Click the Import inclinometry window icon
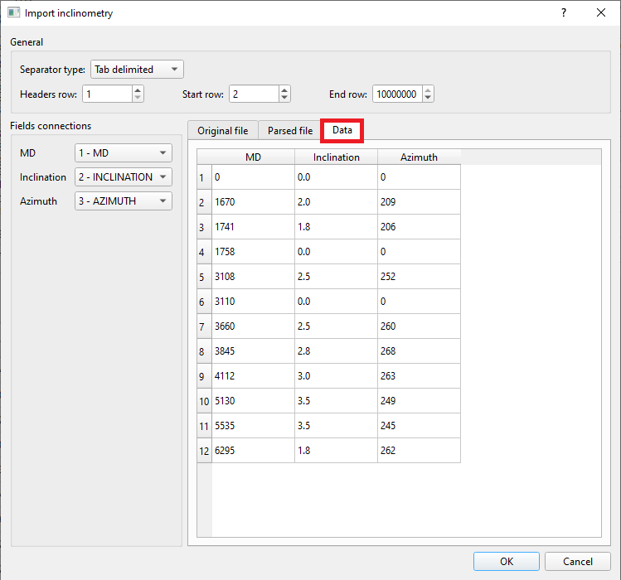 [13, 13]
